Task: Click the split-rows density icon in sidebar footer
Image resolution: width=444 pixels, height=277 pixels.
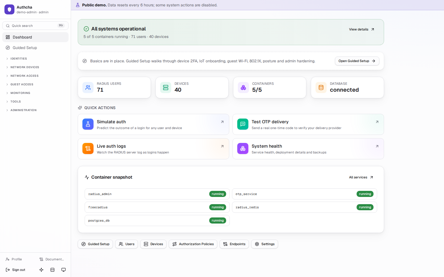Action: click(52, 270)
